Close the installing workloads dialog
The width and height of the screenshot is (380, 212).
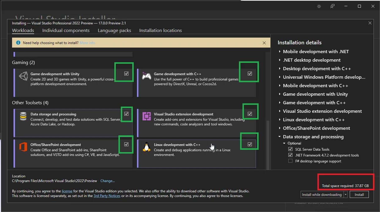point(370,23)
